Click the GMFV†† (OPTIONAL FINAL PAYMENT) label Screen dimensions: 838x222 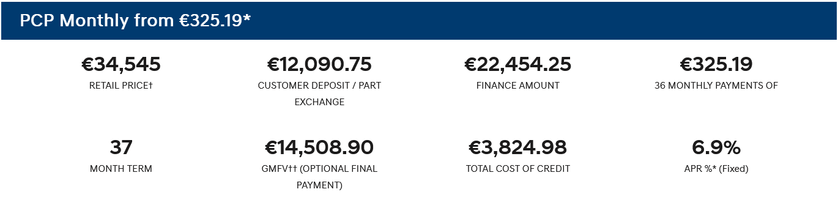point(319,177)
